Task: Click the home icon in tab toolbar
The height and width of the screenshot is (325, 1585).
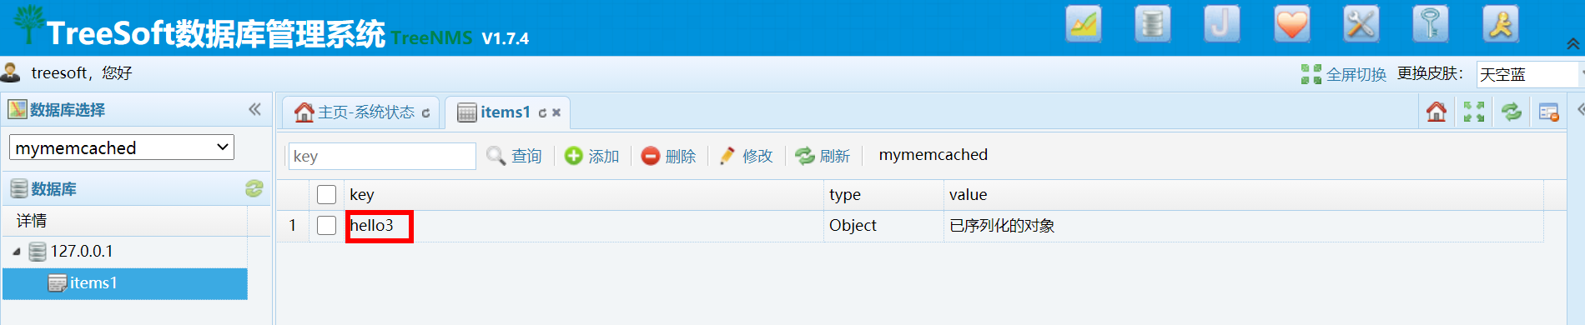Action: tap(1437, 112)
